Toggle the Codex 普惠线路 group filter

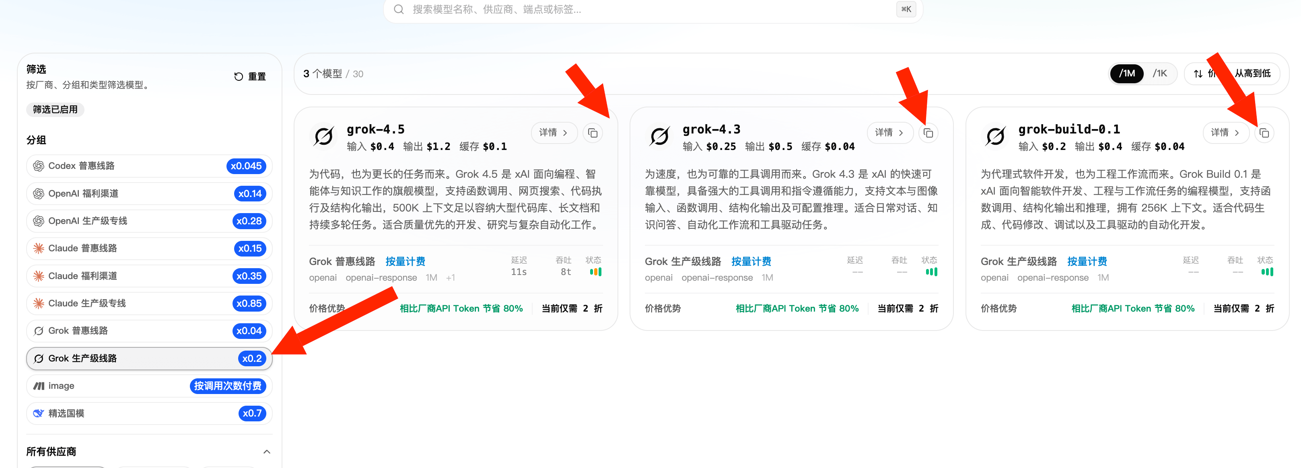(149, 166)
